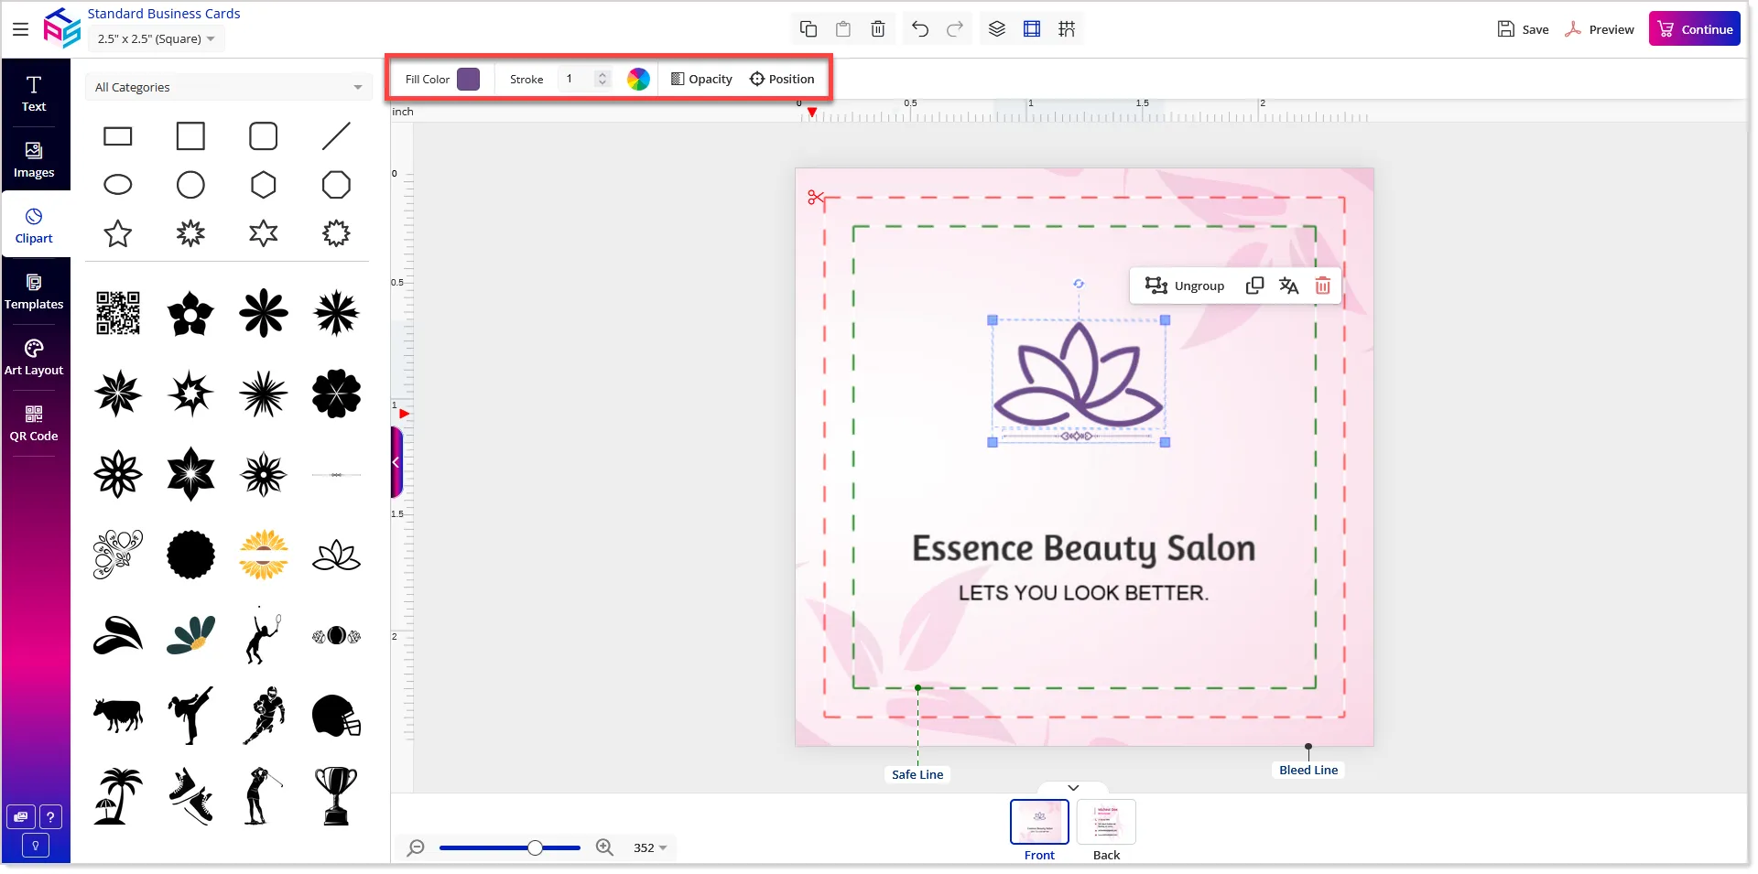Zoom out with the minus magnifier
The width and height of the screenshot is (1758, 874).
pyautogui.click(x=416, y=847)
